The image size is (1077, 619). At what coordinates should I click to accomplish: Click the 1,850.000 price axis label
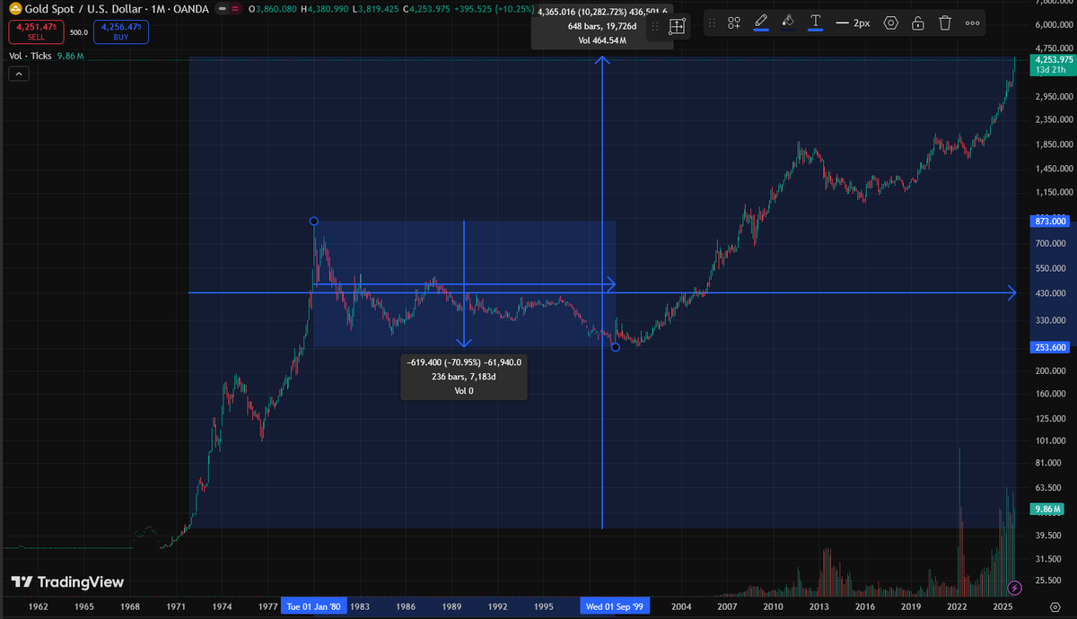[1053, 144]
